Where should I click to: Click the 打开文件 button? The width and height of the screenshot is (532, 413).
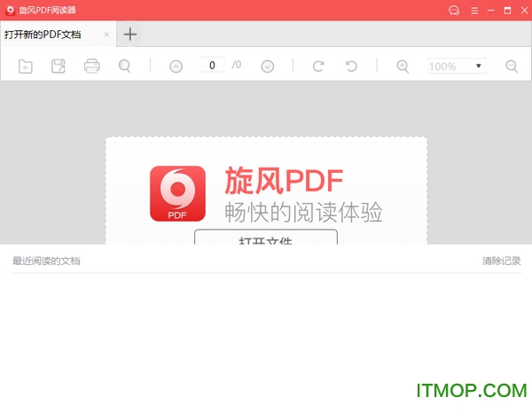266,237
